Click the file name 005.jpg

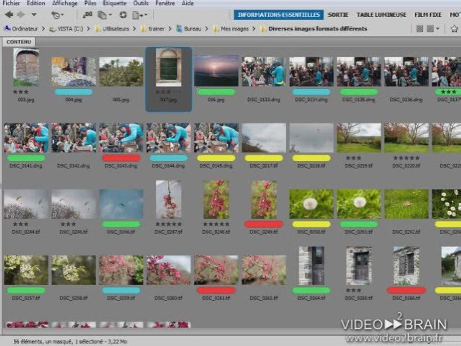[x=121, y=100]
